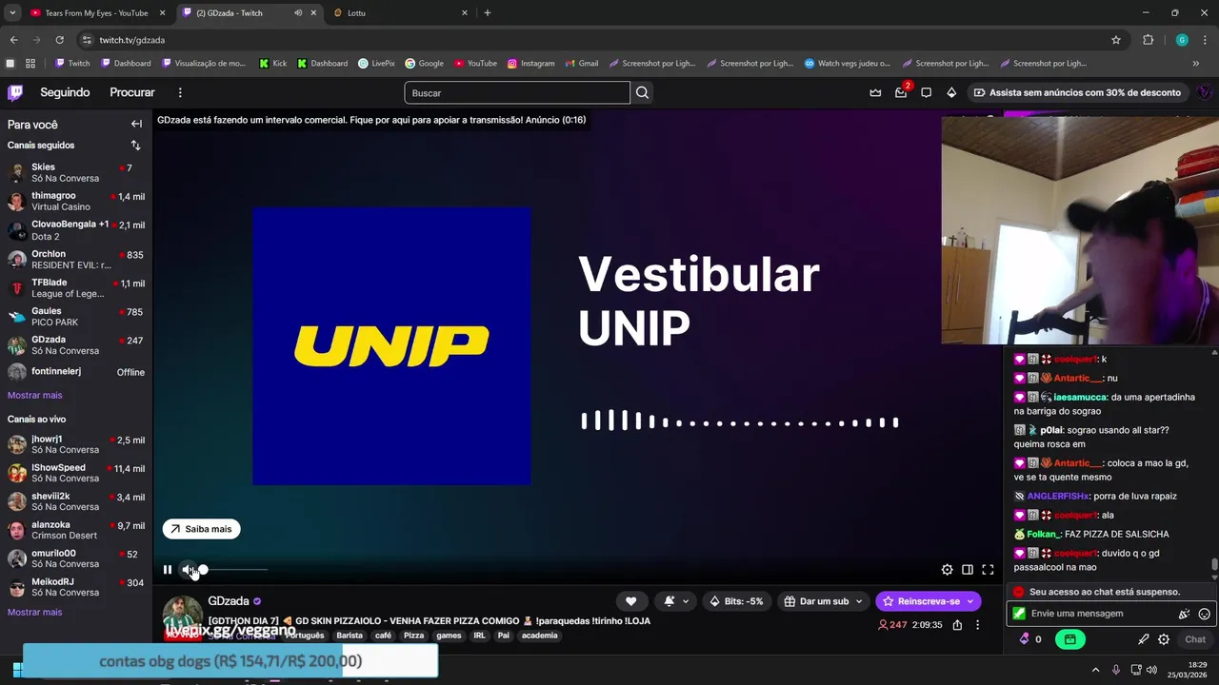This screenshot has width=1219, height=685.
Task: Open the Prime loot crown icon
Action: 875,92
